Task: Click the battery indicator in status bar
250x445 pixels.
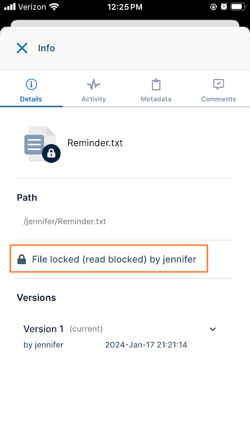Action: tap(238, 7)
